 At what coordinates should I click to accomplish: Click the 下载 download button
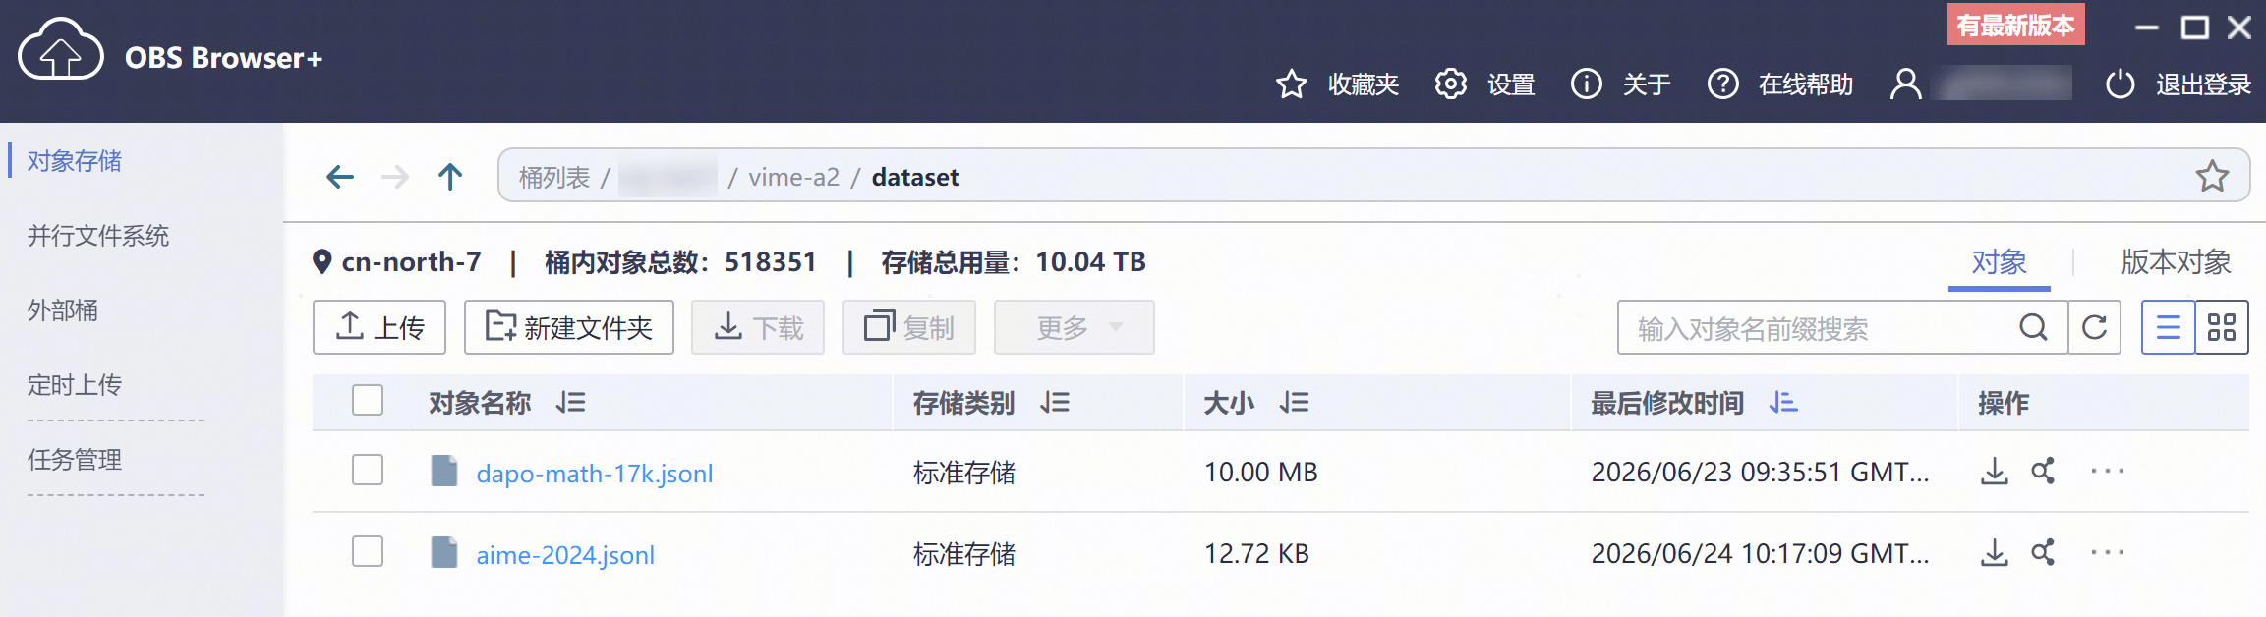(758, 327)
